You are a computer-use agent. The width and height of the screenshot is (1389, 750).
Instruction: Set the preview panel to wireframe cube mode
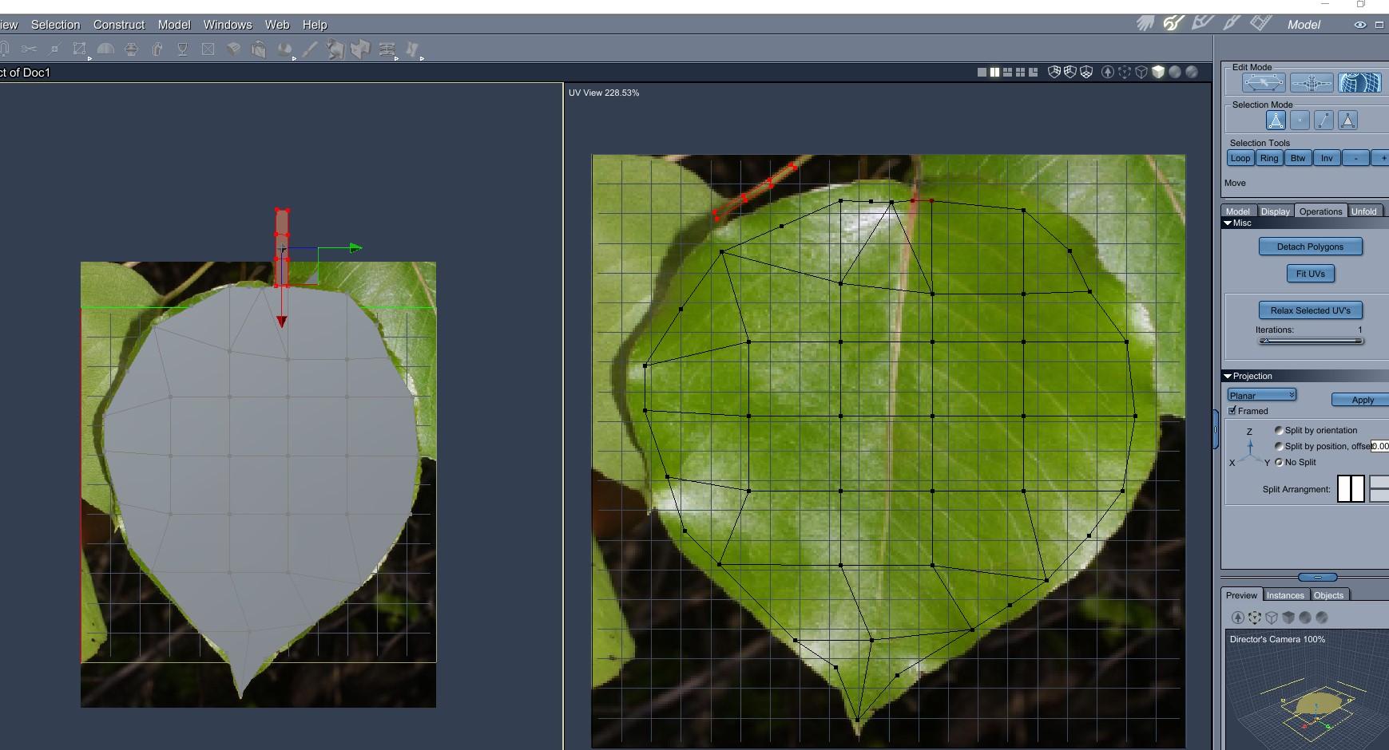(1272, 618)
